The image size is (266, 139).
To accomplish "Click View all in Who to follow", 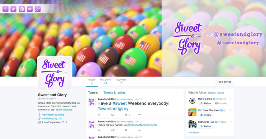I will [x=221, y=93].
